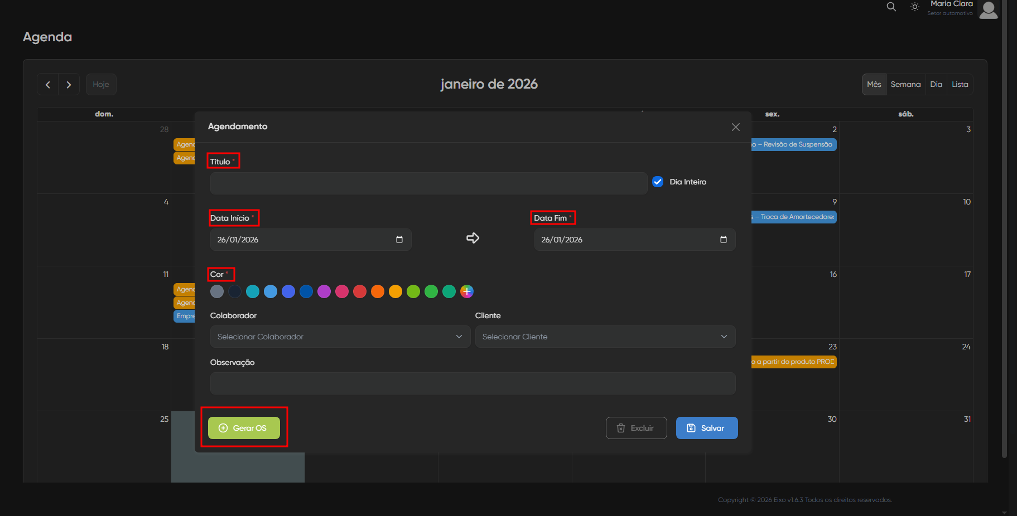The image size is (1017, 516).
Task: Expand the Selecionar Colaborador dropdown
Action: click(x=340, y=337)
